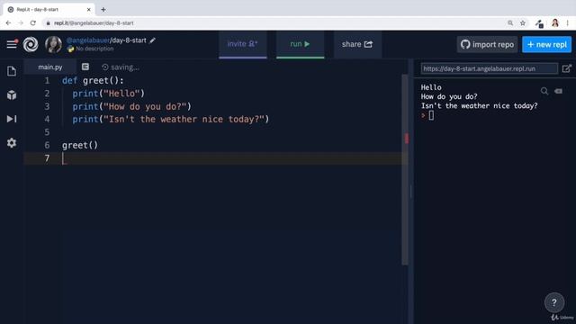
Task: Open the hamburger main menu
Action: (x=12, y=44)
